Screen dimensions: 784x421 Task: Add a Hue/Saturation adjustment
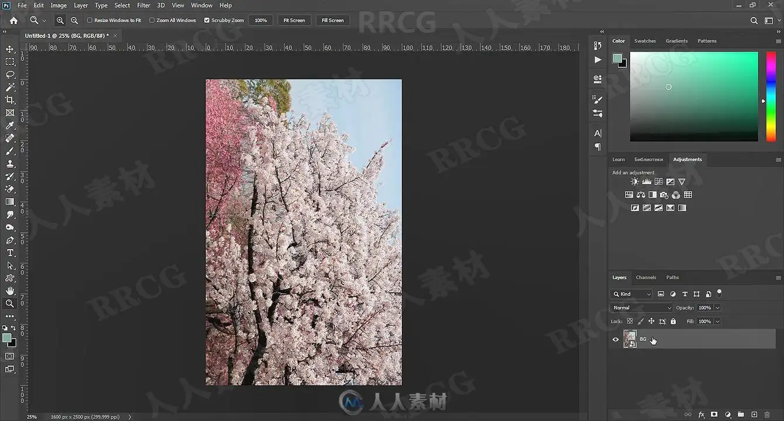point(629,195)
